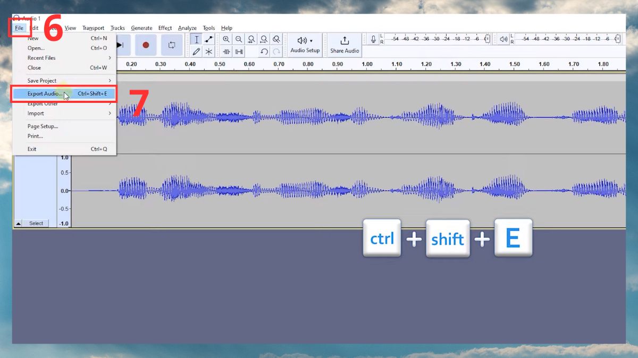Select the Selection (I-beam) tool
This screenshot has height=358, width=638.
click(196, 40)
